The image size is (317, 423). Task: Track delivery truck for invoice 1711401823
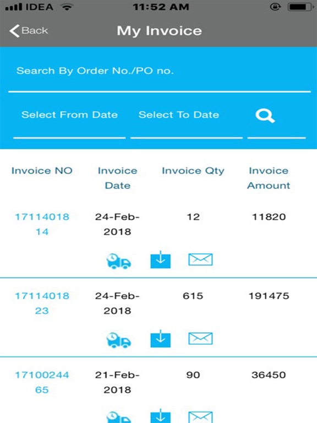coord(119,340)
